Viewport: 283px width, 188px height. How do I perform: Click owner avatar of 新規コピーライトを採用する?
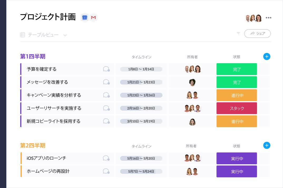[192, 122]
